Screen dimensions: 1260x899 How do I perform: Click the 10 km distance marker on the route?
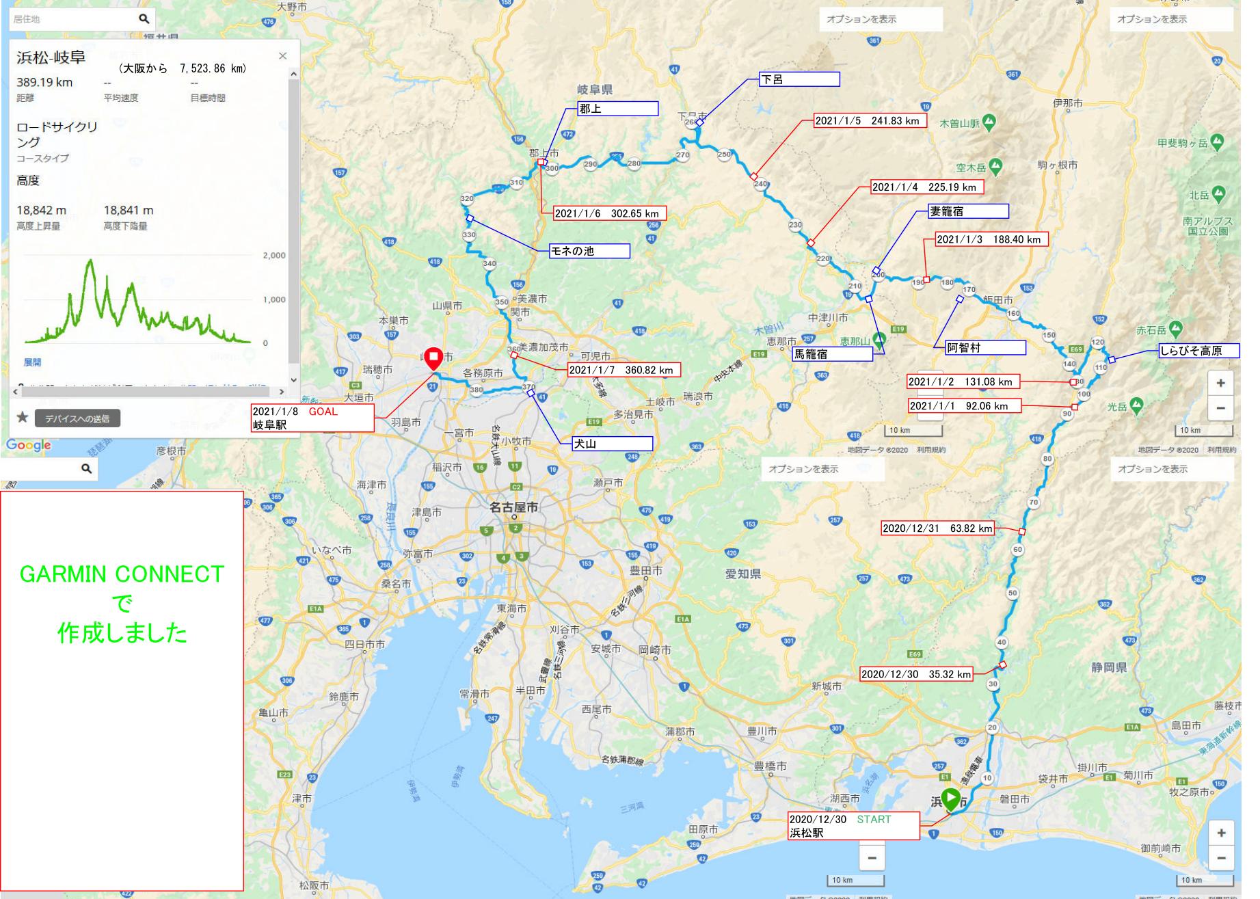(987, 778)
